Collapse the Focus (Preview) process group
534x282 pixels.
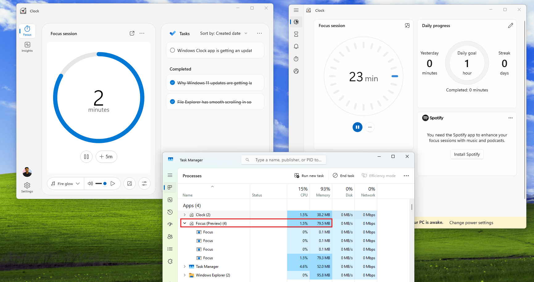pyautogui.click(x=184, y=223)
